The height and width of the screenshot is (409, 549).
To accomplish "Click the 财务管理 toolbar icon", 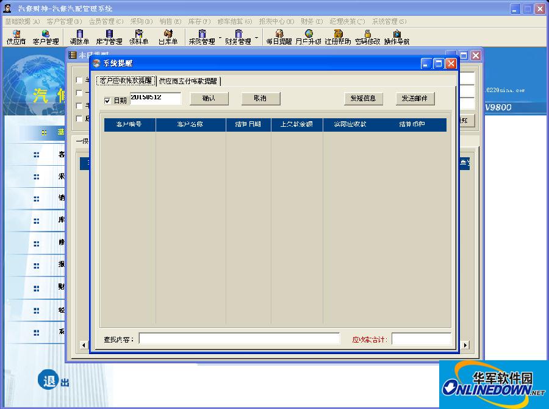I will [239, 37].
